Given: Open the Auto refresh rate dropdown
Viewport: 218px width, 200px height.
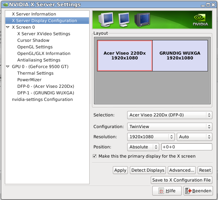Looking at the screenshot, I should [x=194, y=137].
